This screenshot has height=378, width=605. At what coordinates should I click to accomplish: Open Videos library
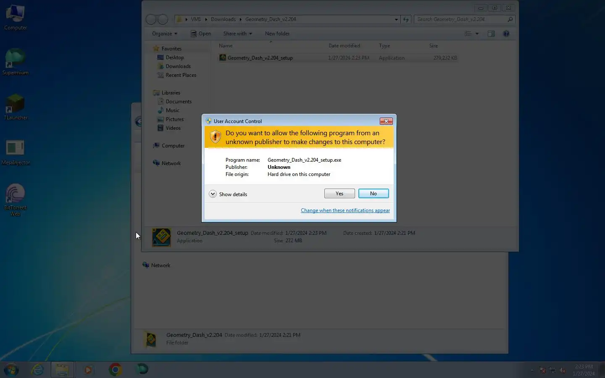coord(173,128)
